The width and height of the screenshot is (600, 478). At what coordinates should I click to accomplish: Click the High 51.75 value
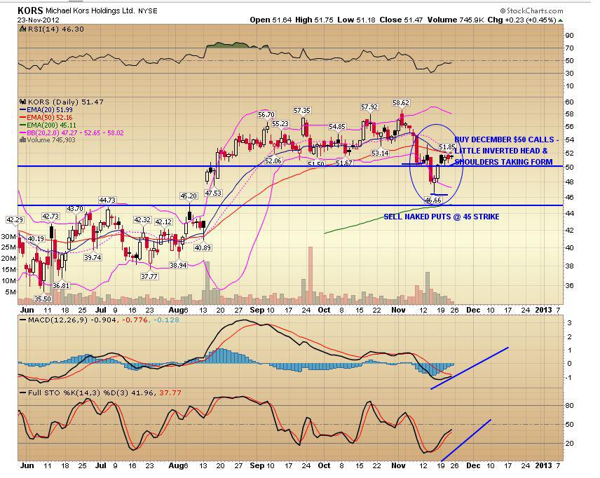315,20
